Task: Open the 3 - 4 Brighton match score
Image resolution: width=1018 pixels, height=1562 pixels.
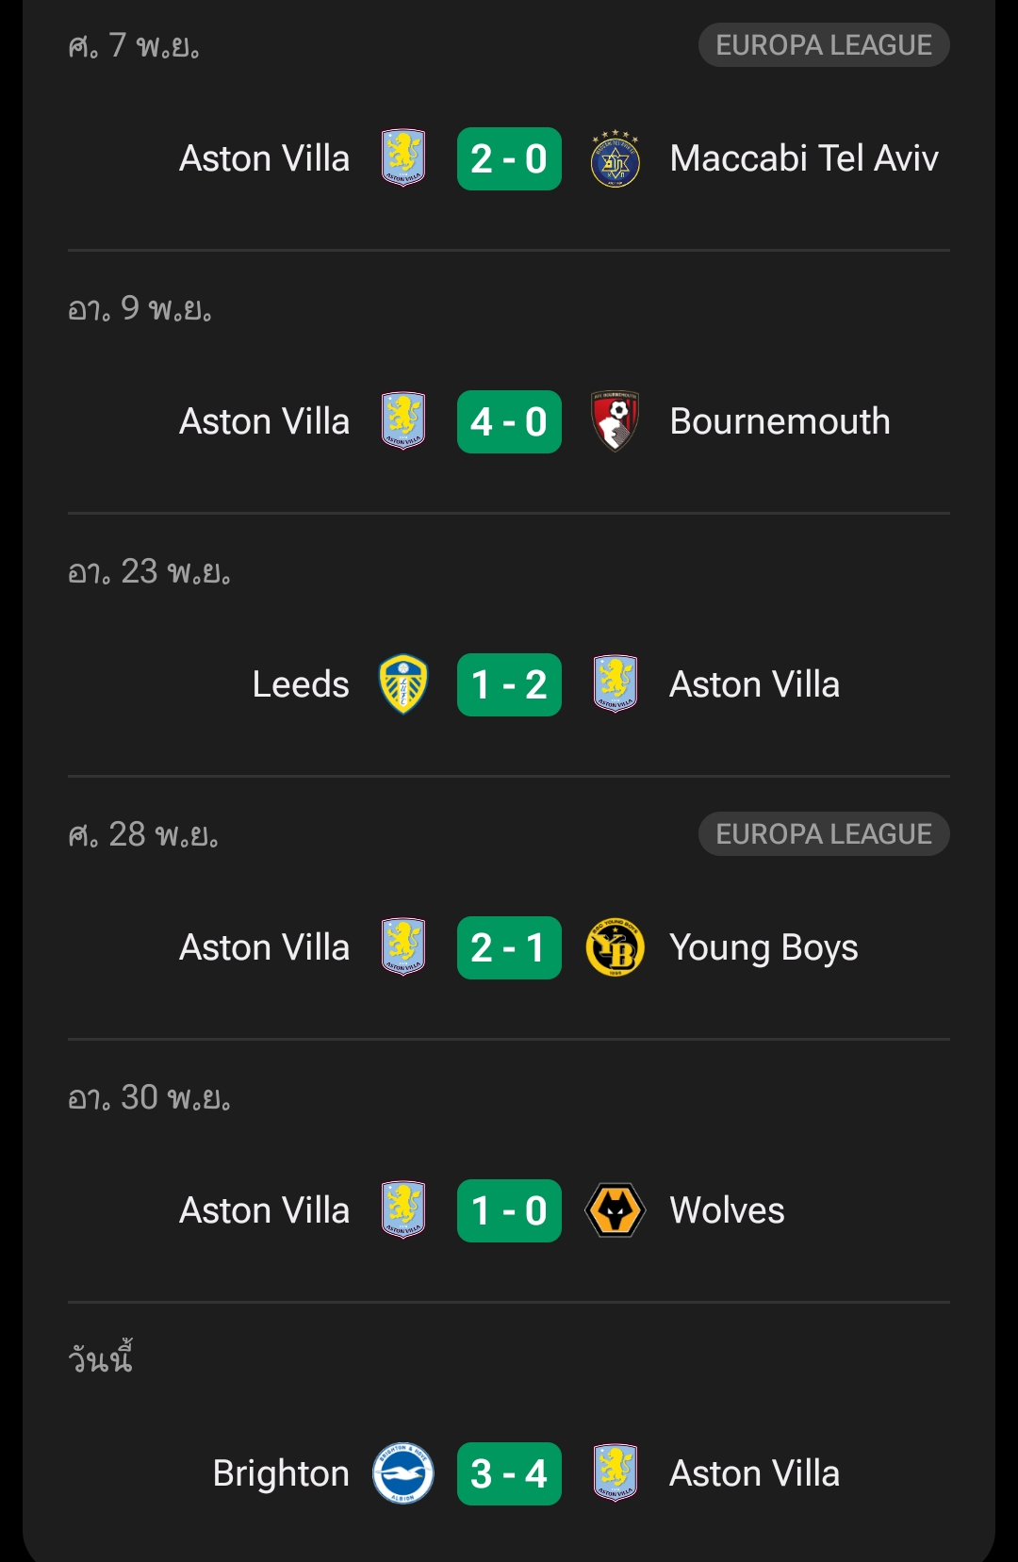Action: [509, 1473]
